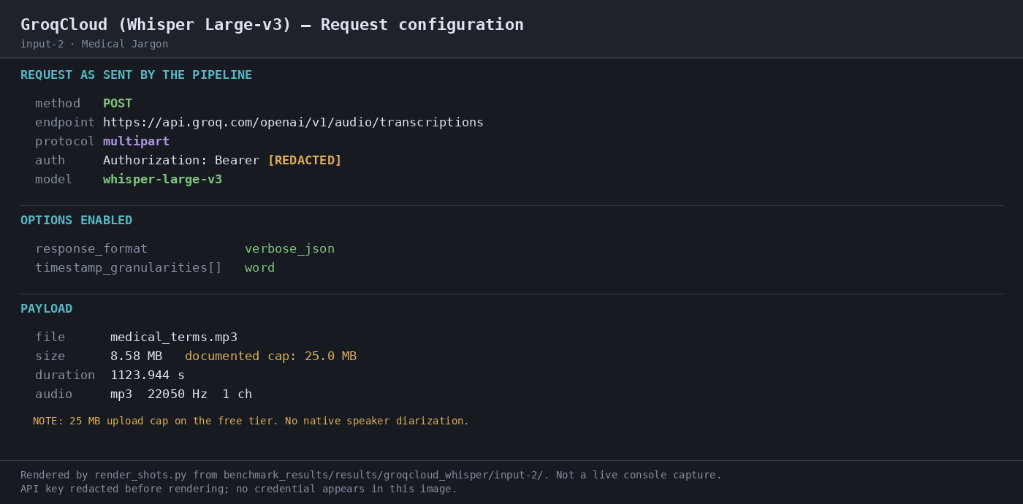Click the '1123.944 s' duration value
This screenshot has width=1023, height=504.
click(x=148, y=375)
